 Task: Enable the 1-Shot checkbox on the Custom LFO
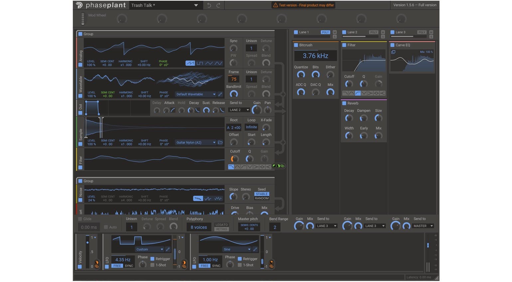(x=152, y=265)
